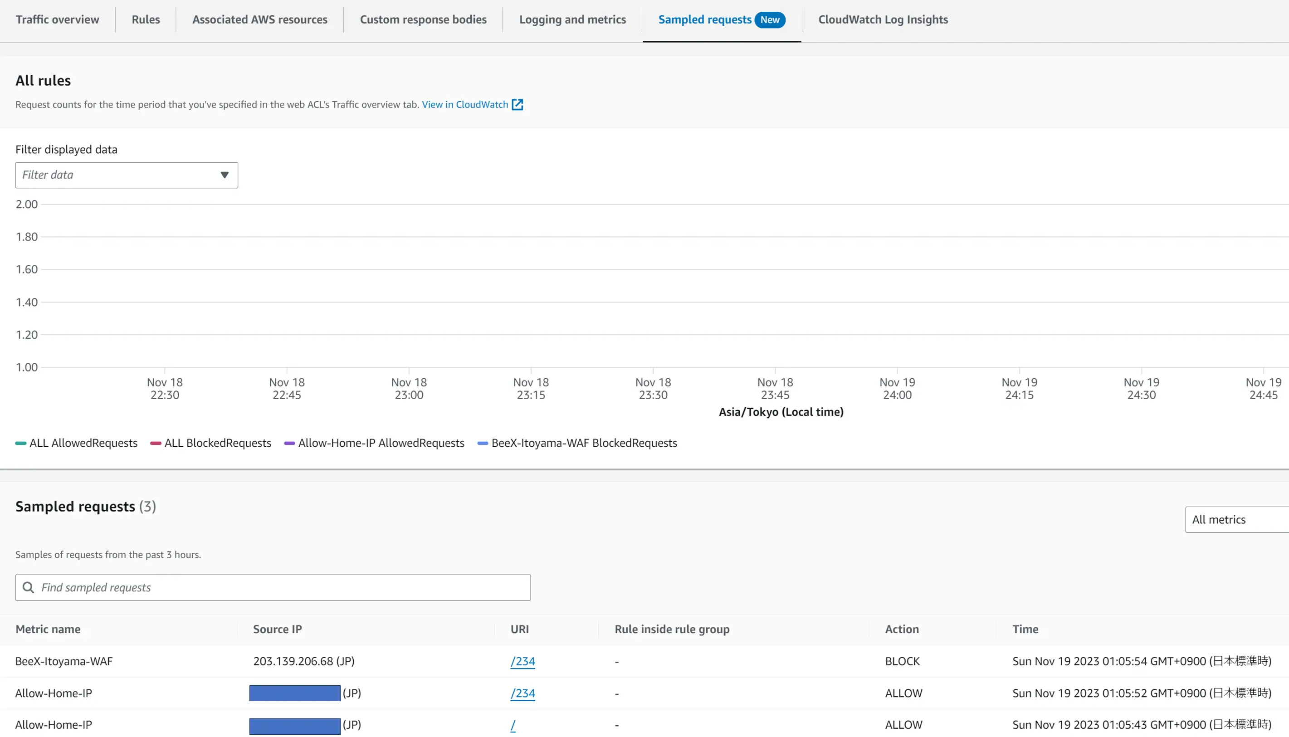Click the All rules heading
This screenshot has width=1289, height=737.
point(43,80)
